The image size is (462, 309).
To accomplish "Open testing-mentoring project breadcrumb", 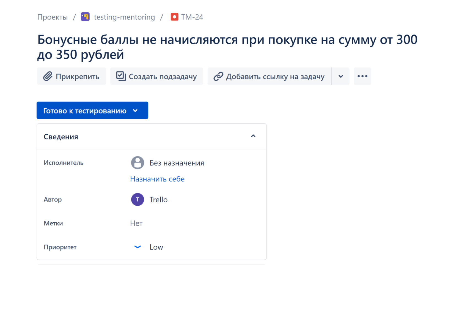I will pos(124,17).
